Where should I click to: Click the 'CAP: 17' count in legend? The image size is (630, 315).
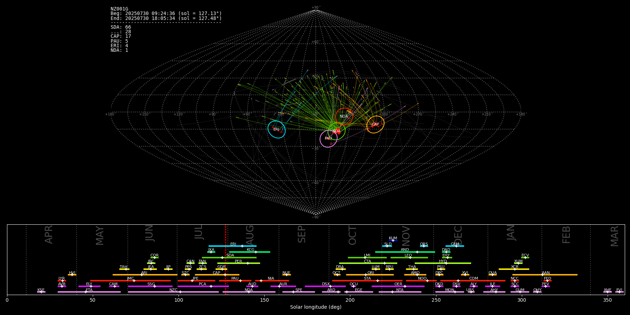click(121, 36)
